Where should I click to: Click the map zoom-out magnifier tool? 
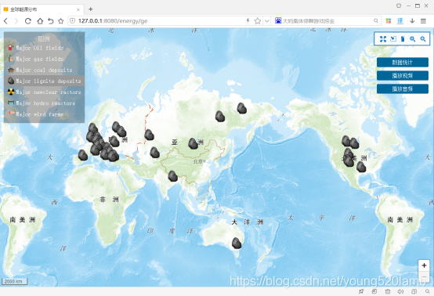pyautogui.click(x=423, y=39)
